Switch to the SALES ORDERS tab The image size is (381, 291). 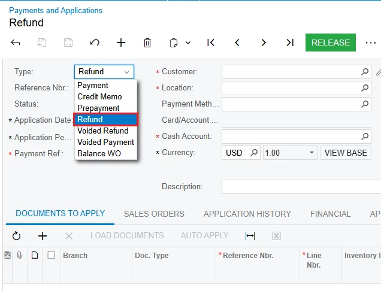(154, 214)
